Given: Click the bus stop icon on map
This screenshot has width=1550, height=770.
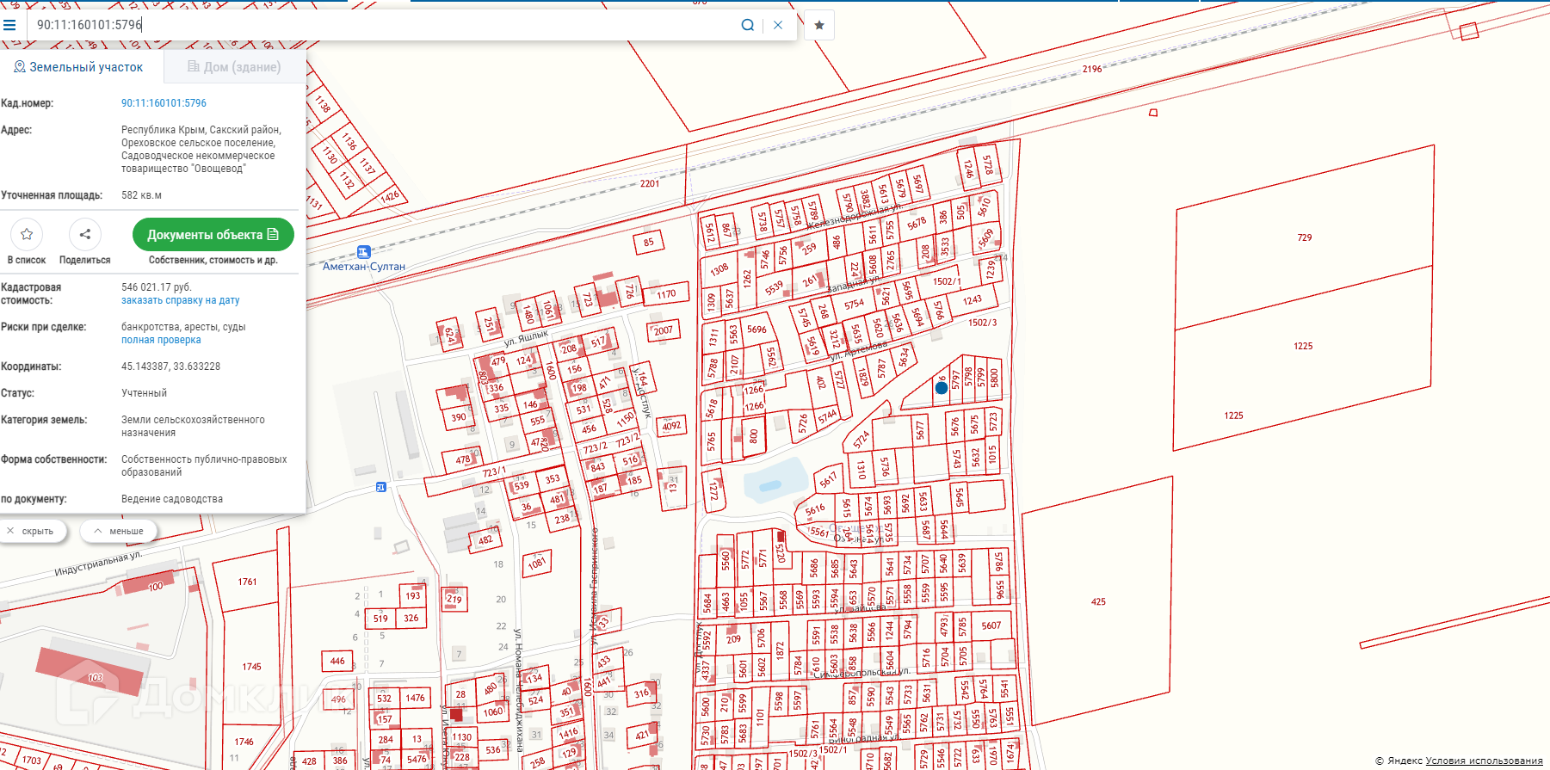Looking at the screenshot, I should (x=381, y=487).
